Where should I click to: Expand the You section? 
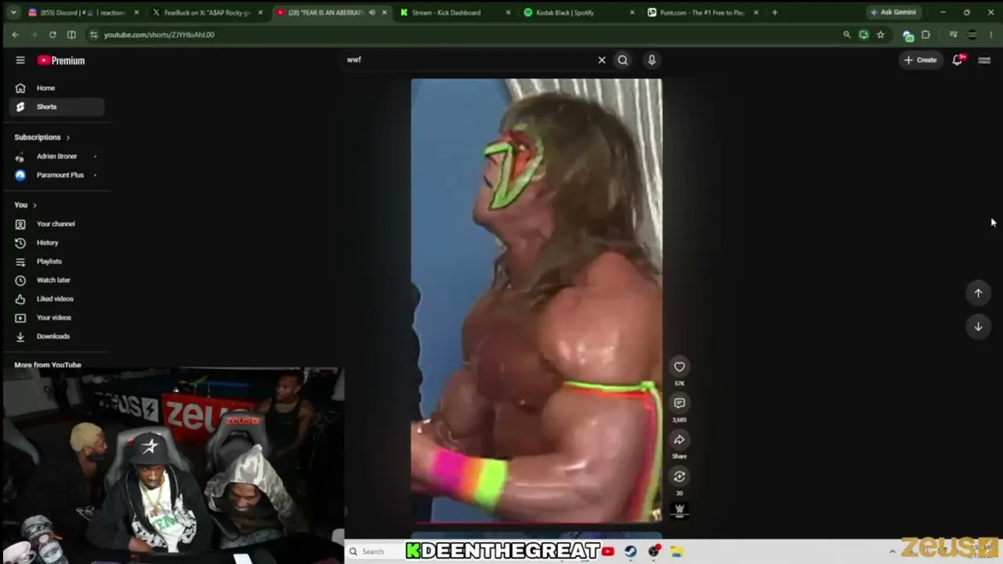tap(26, 205)
